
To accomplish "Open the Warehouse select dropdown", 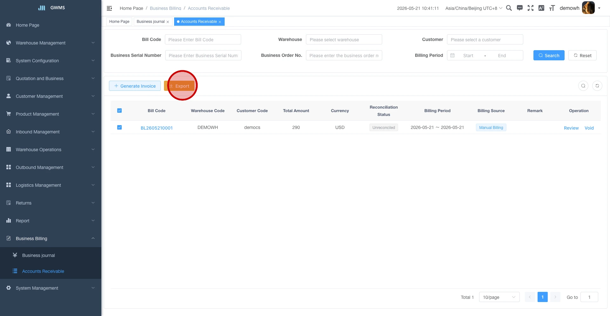I will (x=344, y=40).
